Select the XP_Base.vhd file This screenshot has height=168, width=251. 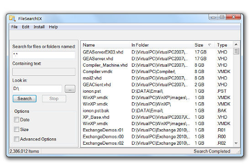[x=96, y=117]
